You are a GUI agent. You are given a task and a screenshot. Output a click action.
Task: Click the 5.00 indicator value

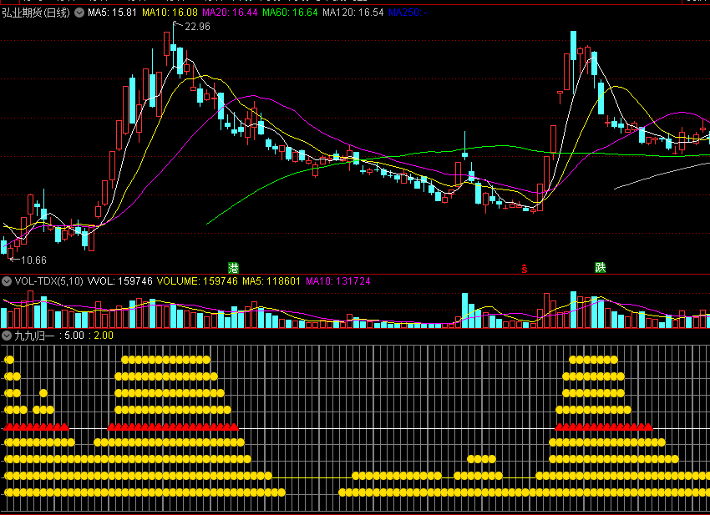74,336
